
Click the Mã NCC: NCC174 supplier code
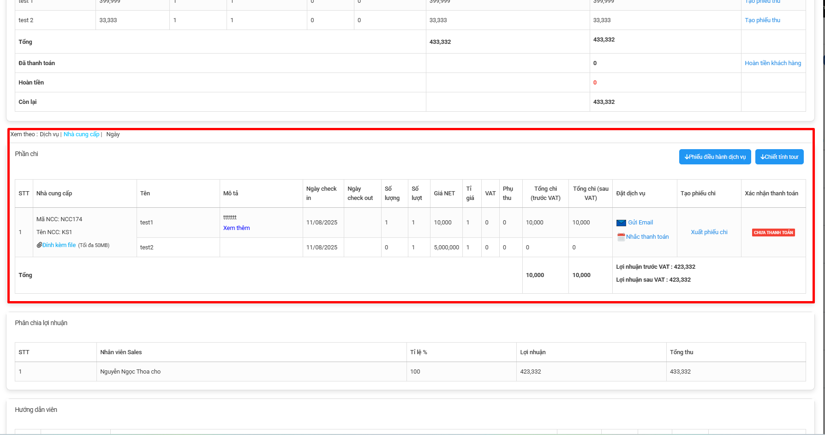coord(59,219)
